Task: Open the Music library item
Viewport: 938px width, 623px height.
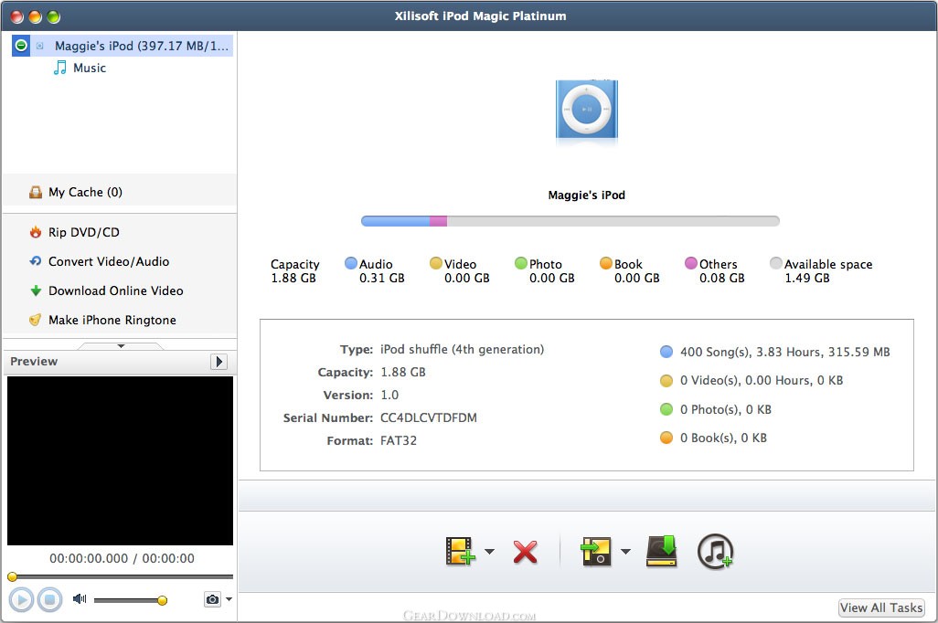Action: 89,68
